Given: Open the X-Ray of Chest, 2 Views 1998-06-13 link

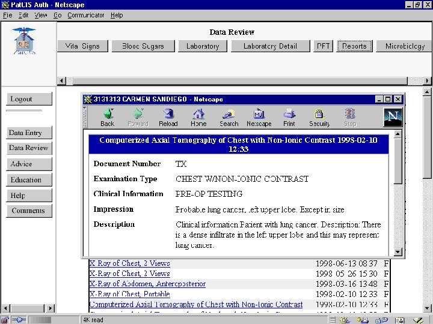Looking at the screenshot, I should tap(129, 263).
